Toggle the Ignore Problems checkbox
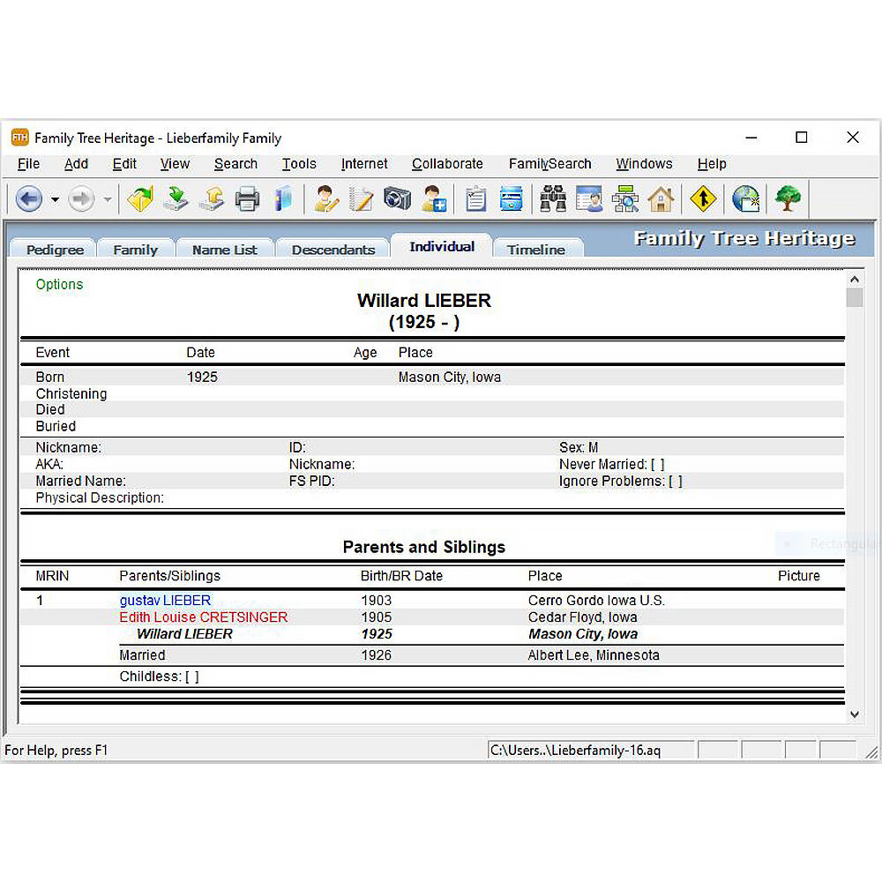Image resolution: width=882 pixels, height=882 pixels. click(676, 482)
